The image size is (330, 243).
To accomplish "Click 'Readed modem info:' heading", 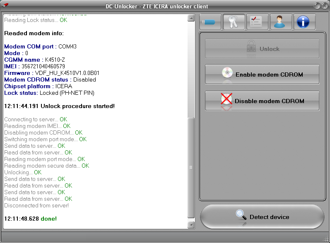I will pos(34,33).
